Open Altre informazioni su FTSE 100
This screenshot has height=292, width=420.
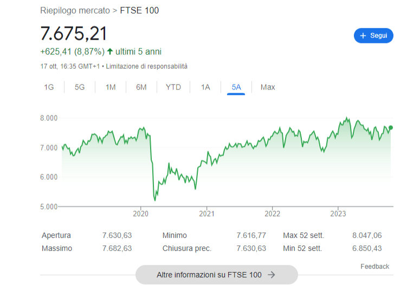pos(216,275)
